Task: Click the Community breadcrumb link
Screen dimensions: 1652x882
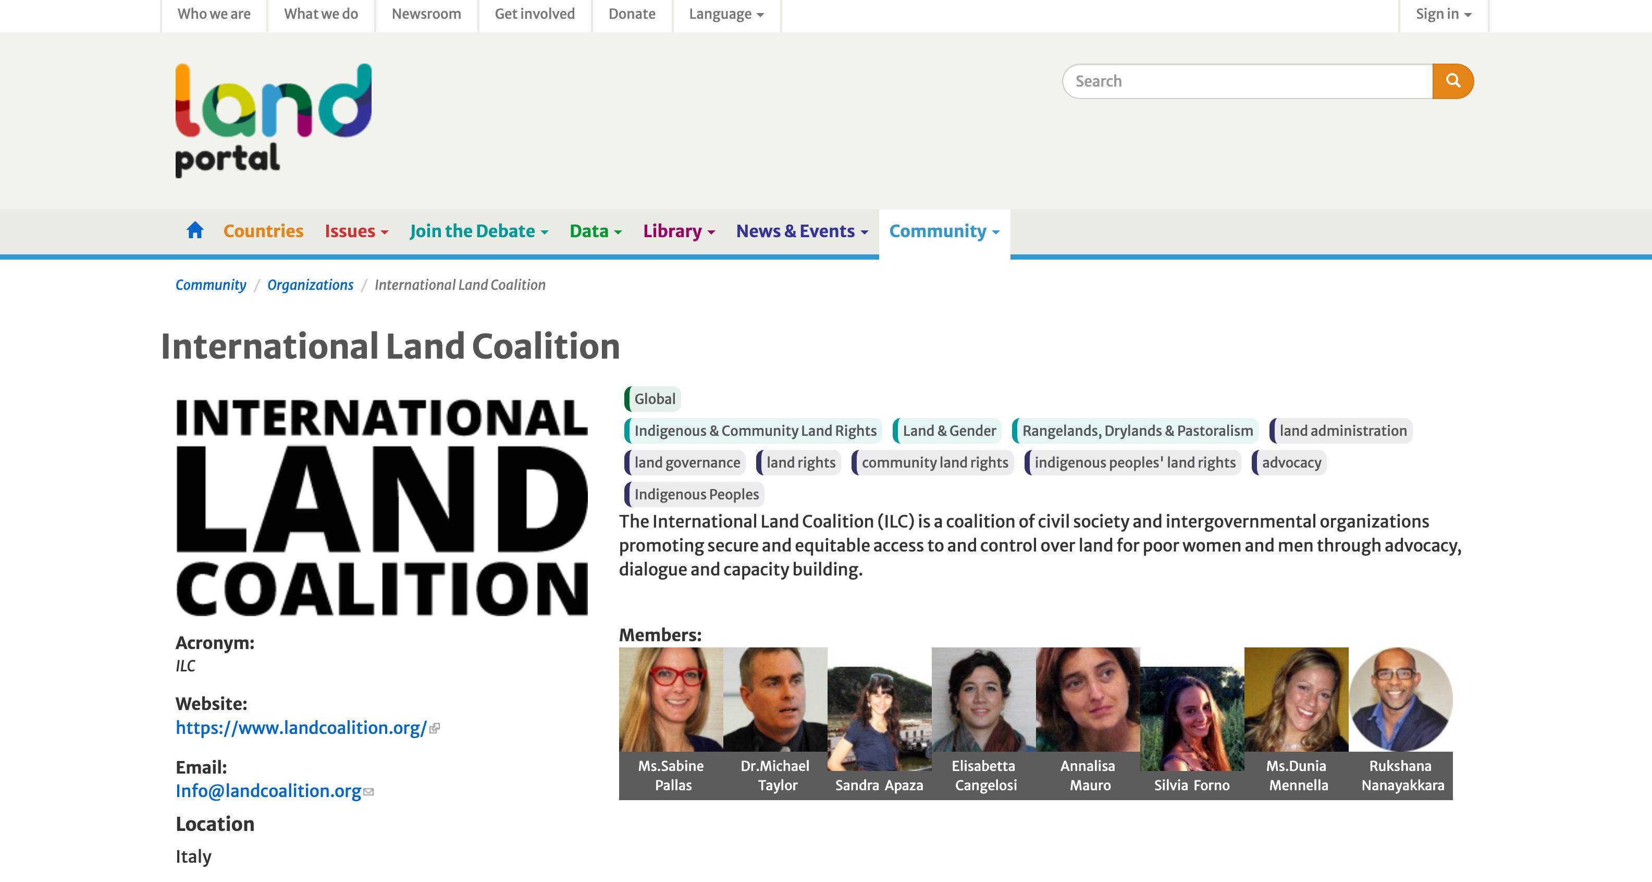Action: [x=211, y=285]
